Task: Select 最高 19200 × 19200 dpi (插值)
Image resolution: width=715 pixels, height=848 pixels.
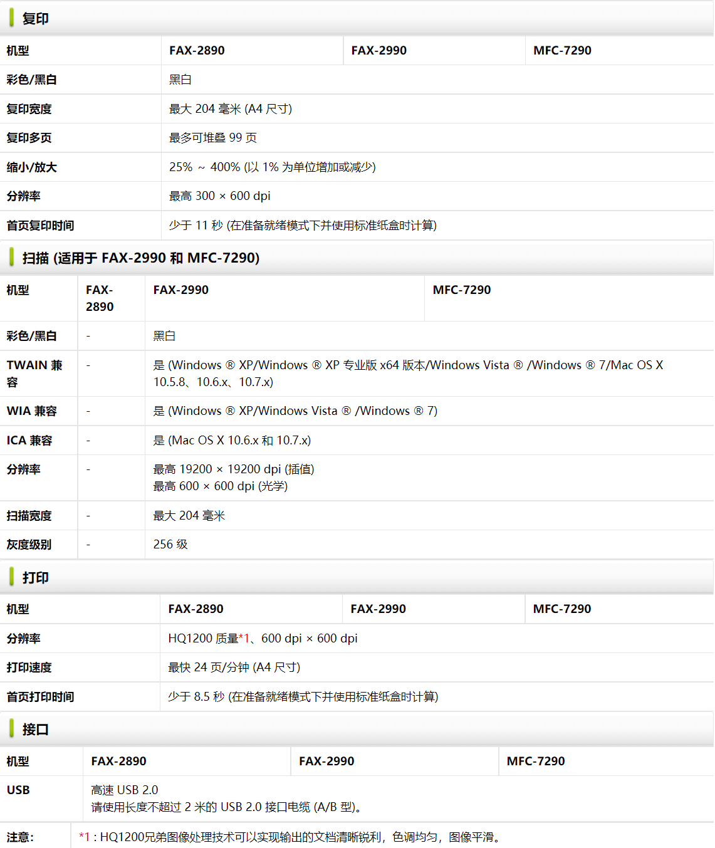Action: tap(234, 469)
